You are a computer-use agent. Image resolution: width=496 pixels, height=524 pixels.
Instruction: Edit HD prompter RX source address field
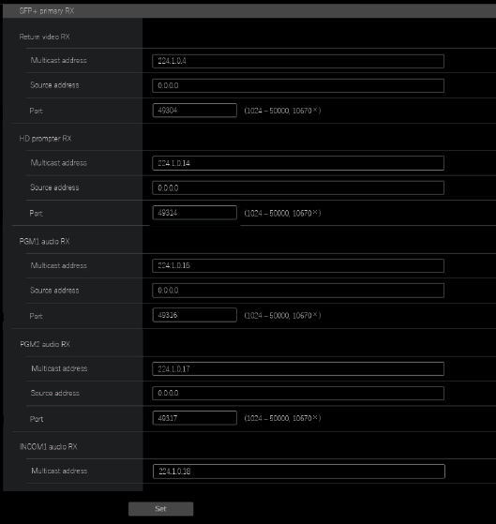[x=298, y=187]
